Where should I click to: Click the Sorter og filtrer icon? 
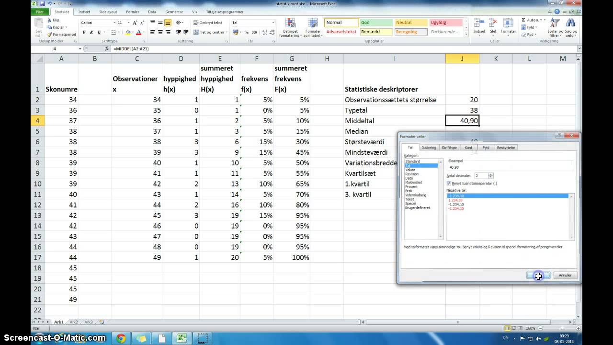coord(555,28)
